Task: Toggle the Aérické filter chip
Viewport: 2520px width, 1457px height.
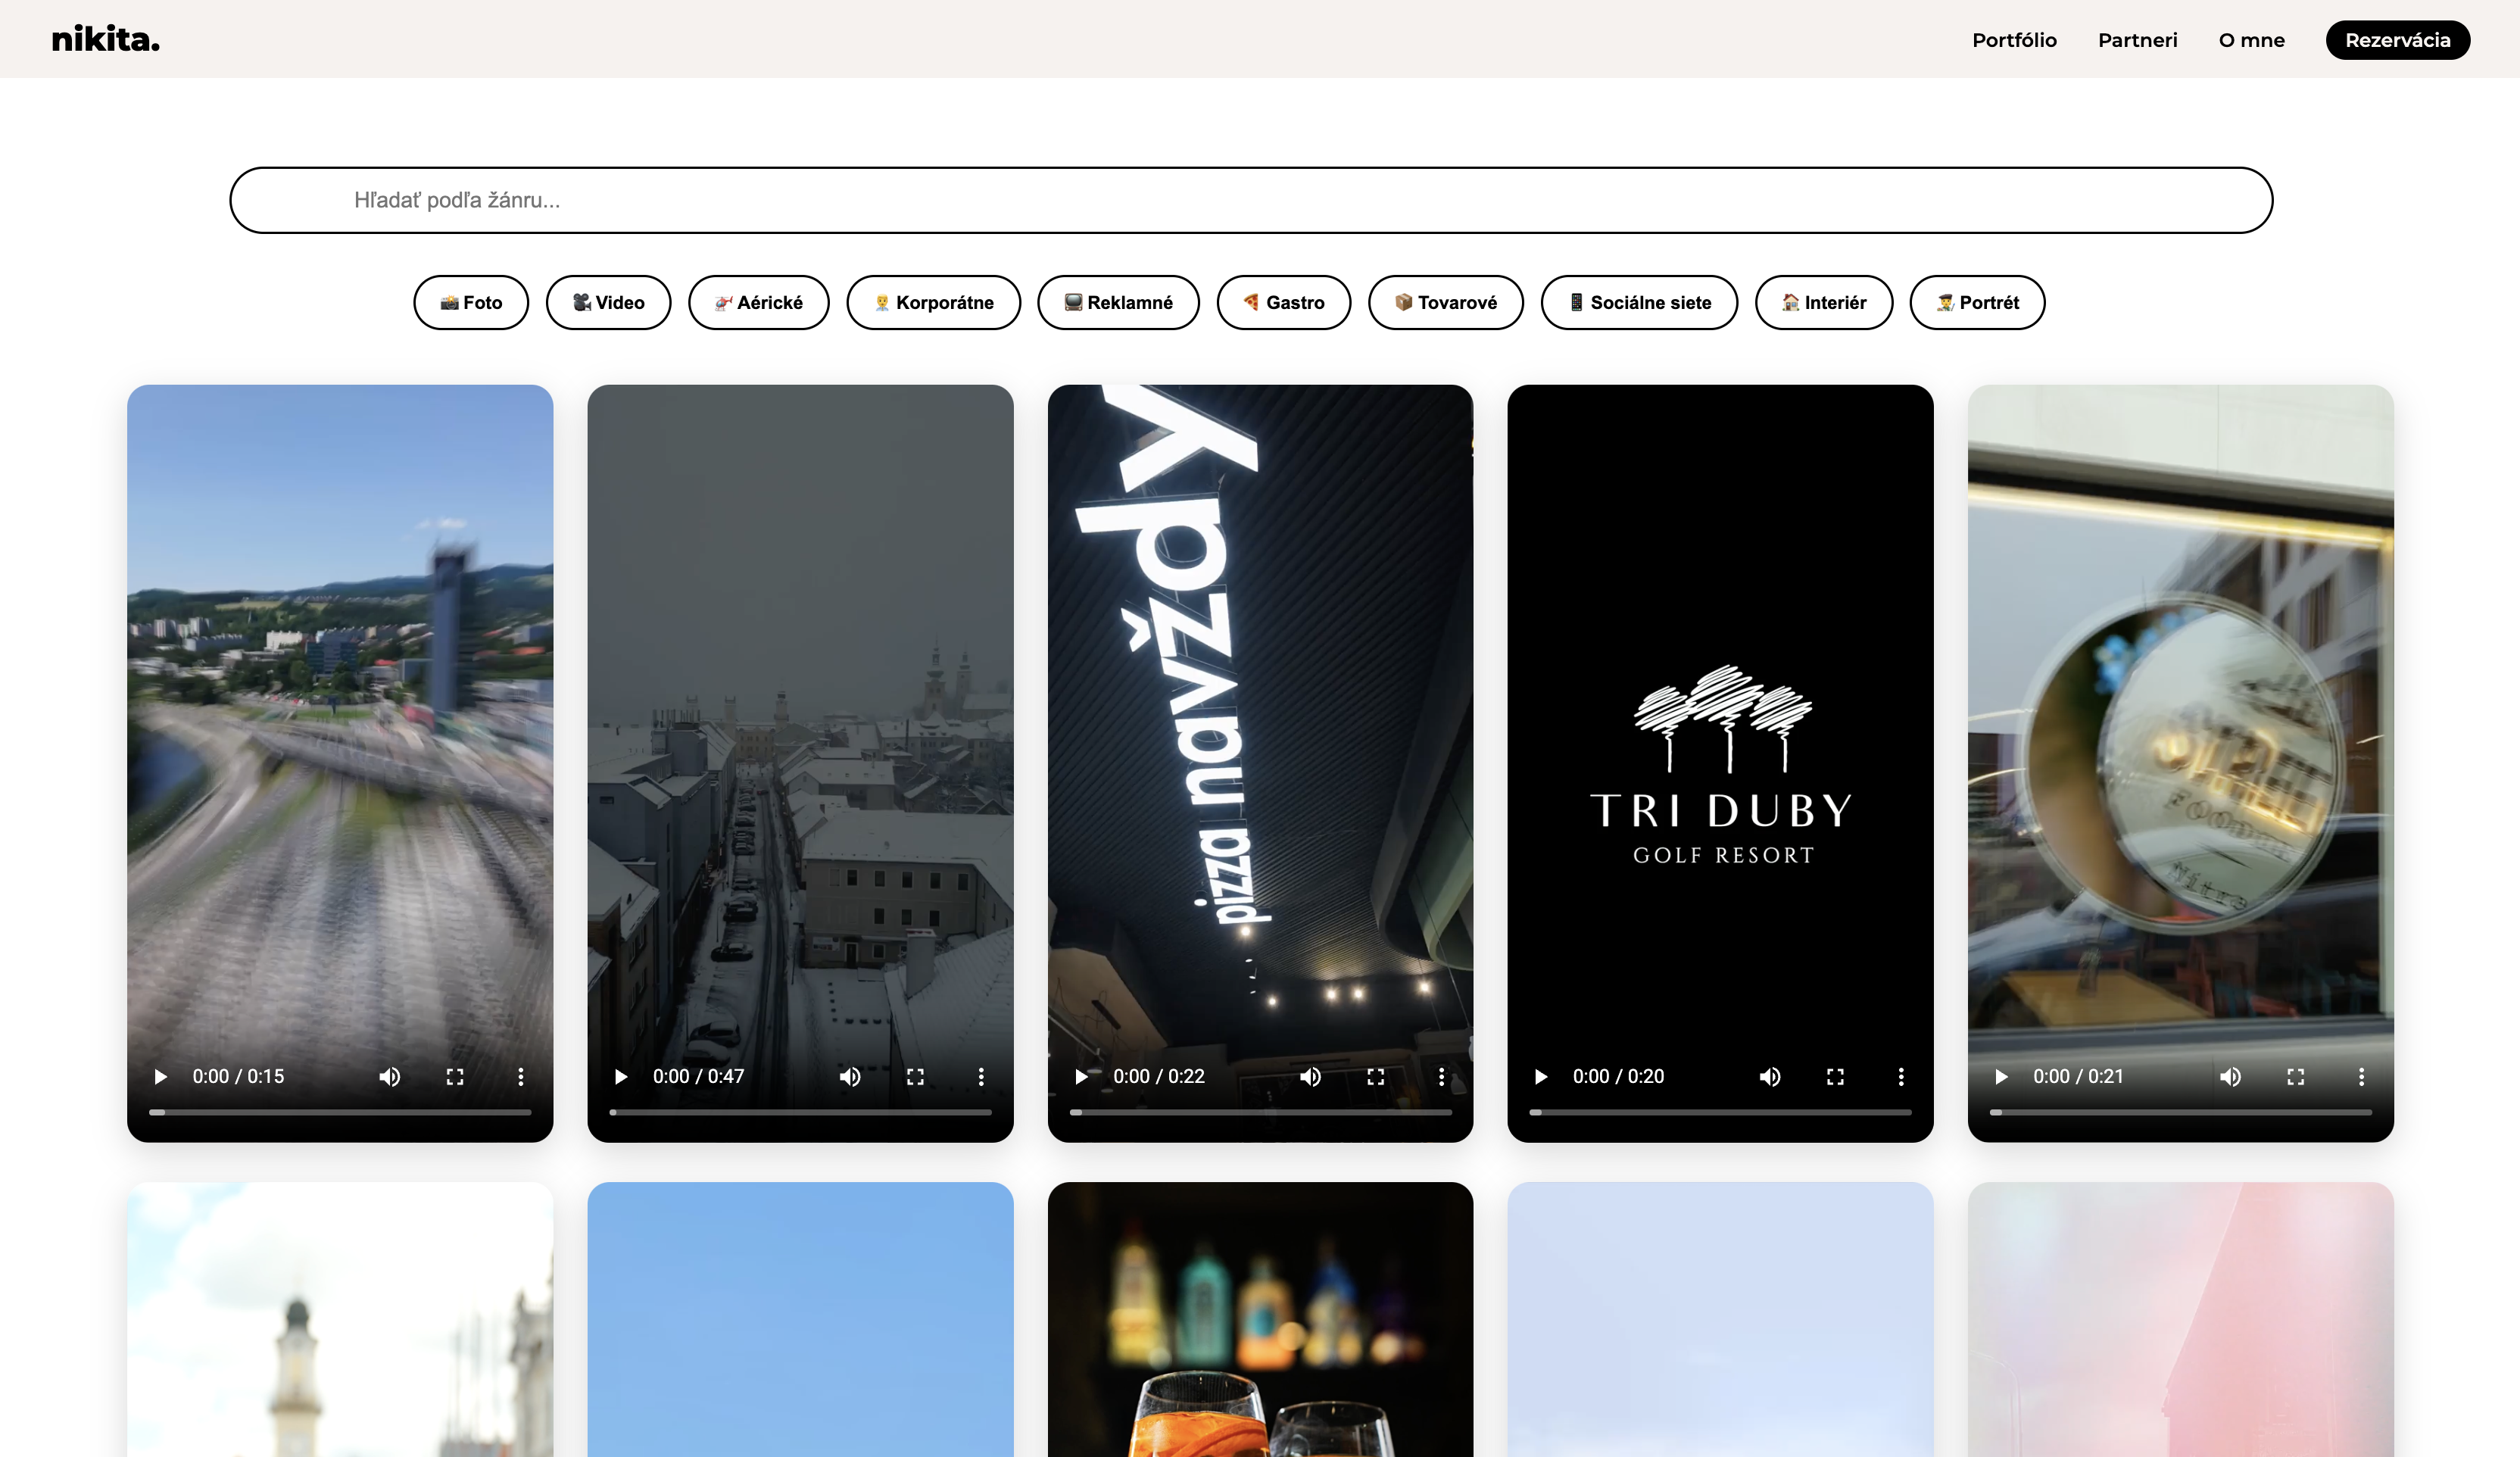Action: 758,302
